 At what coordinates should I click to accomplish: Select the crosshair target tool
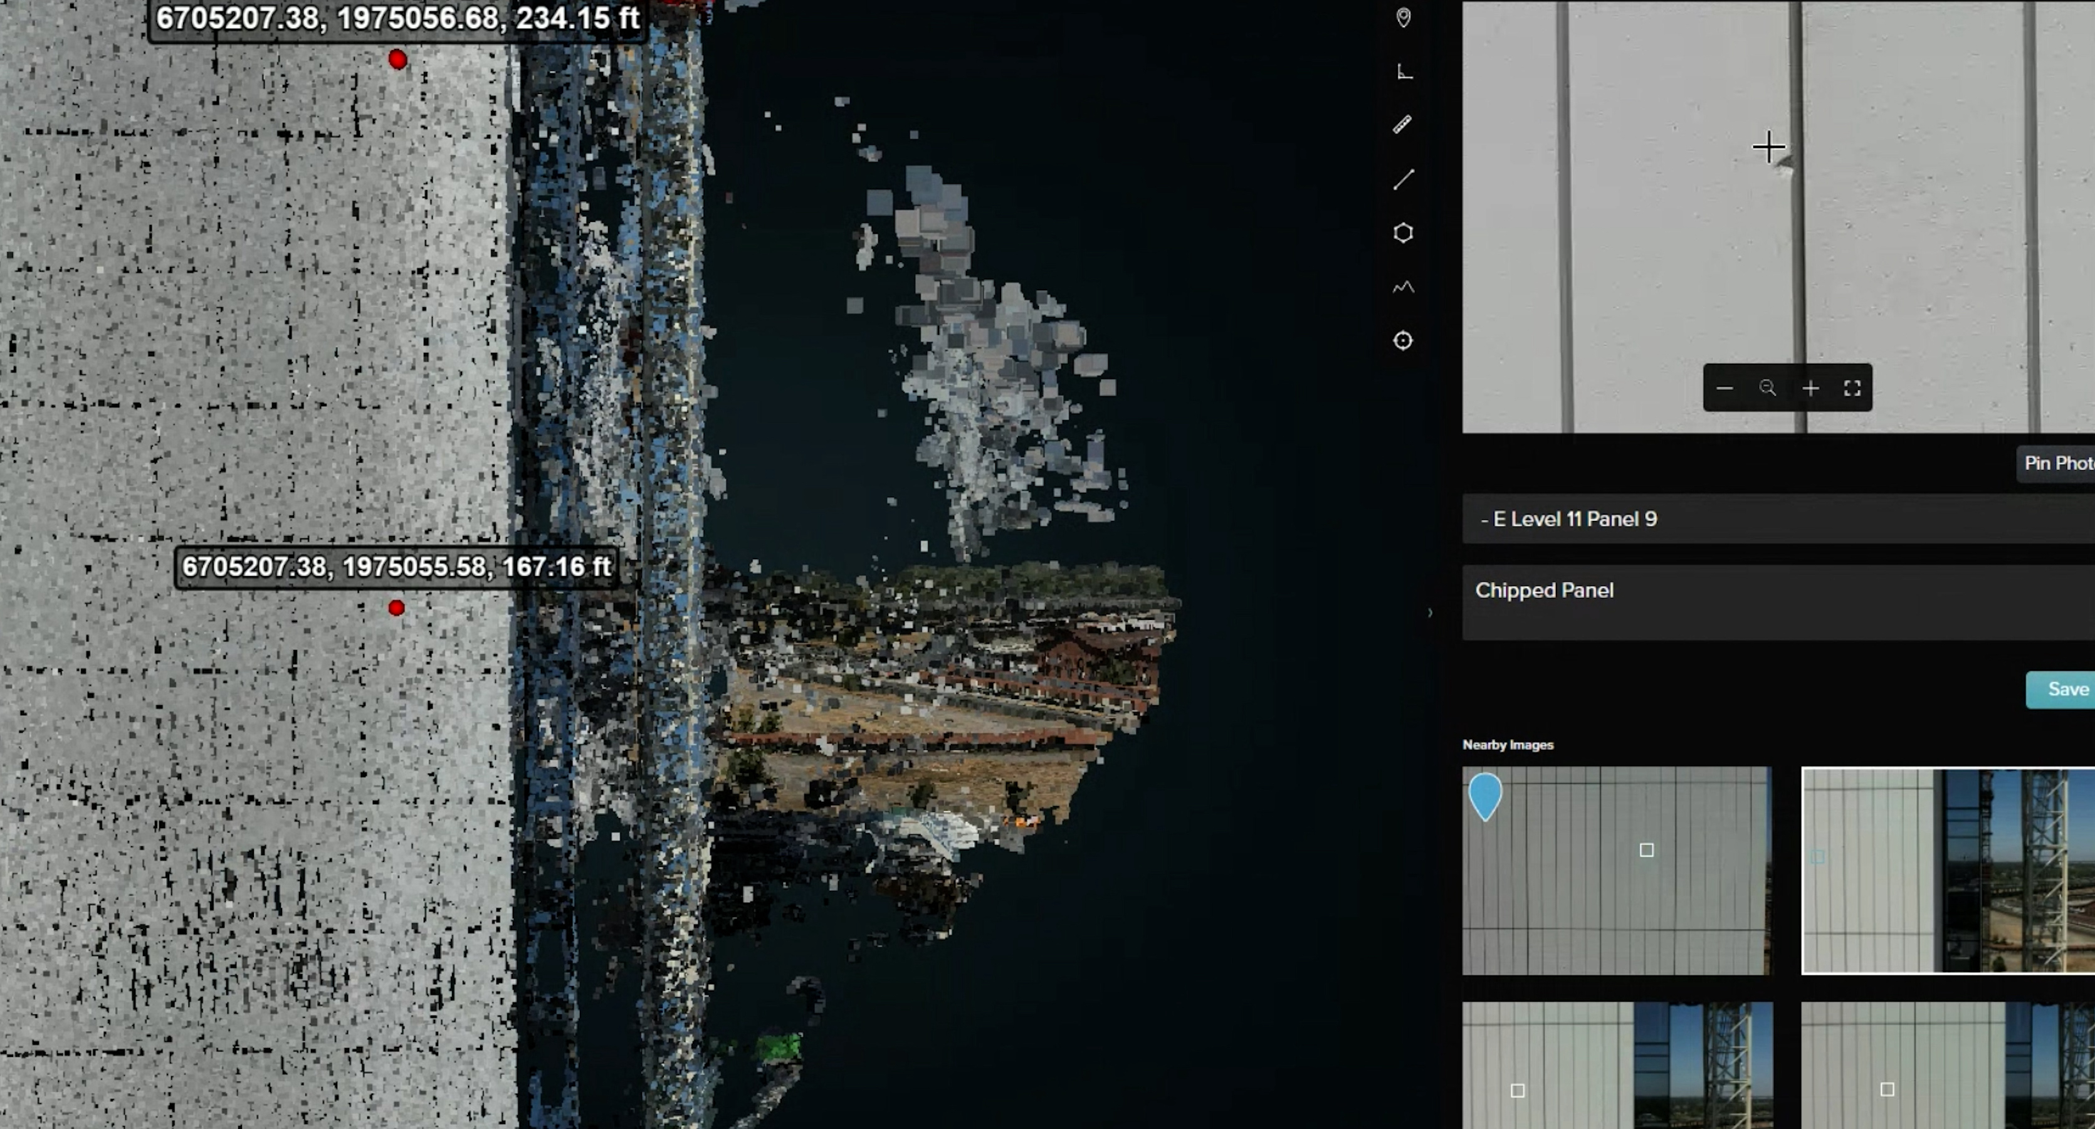click(1403, 341)
